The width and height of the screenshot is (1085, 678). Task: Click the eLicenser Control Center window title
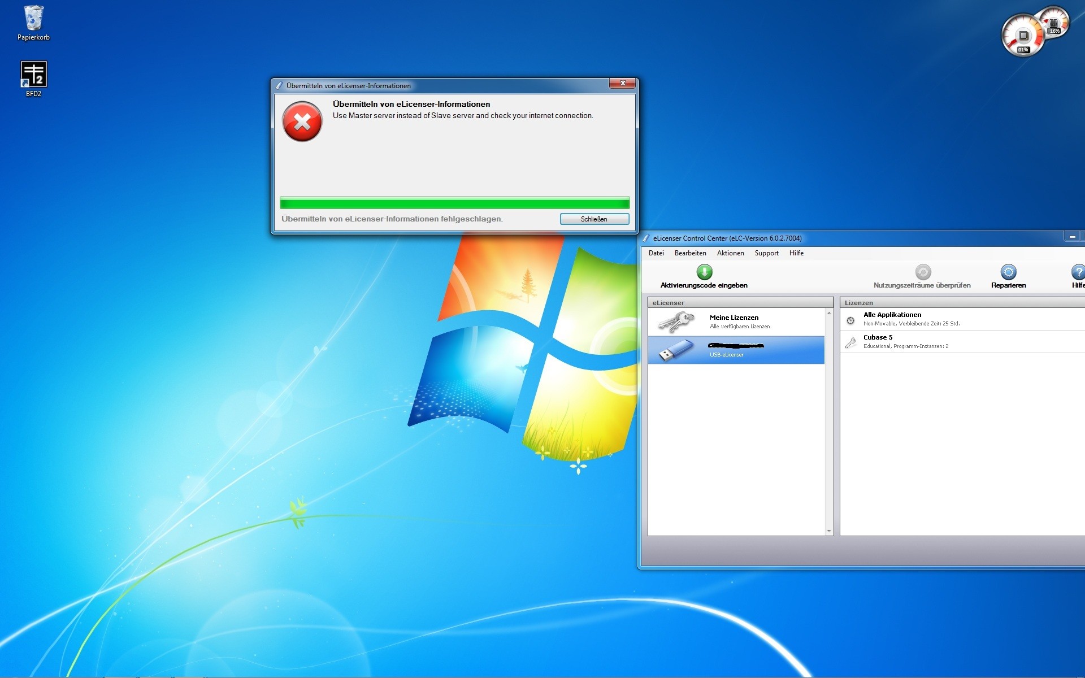pyautogui.click(x=727, y=238)
